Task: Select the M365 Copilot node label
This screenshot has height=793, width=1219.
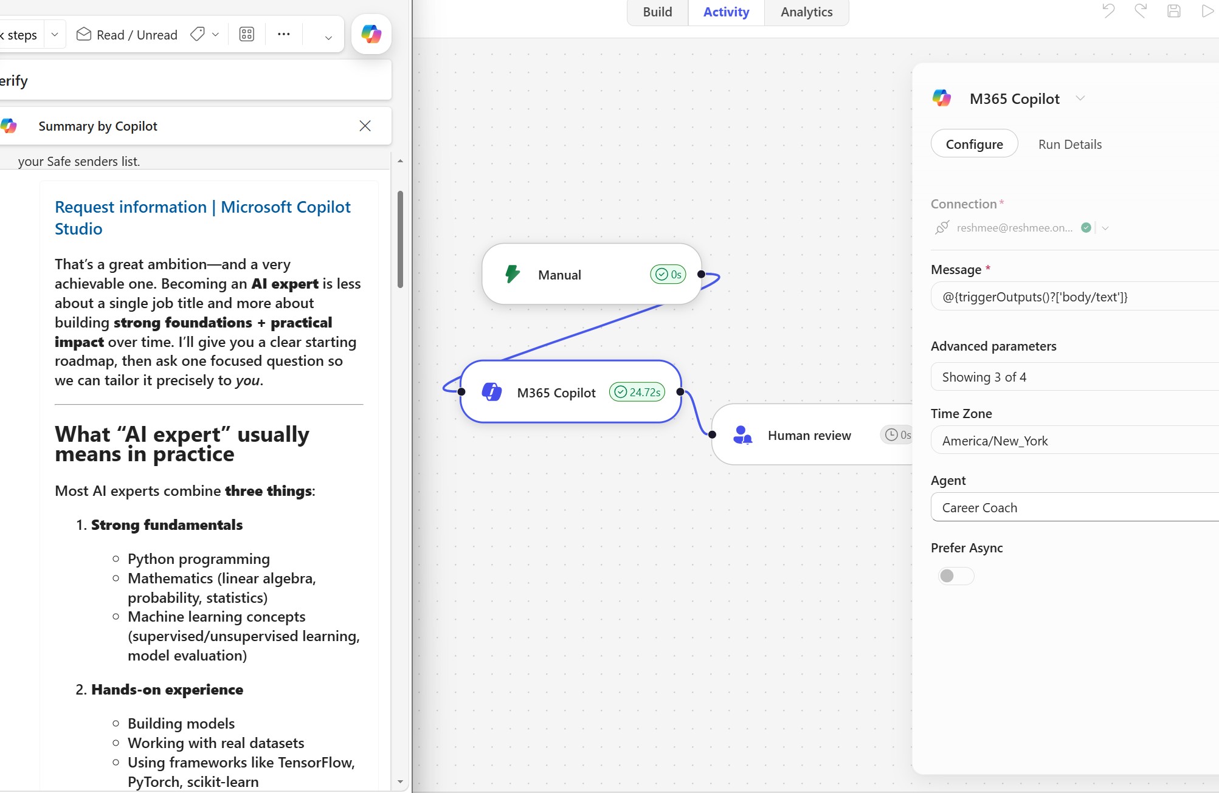Action: pos(556,393)
